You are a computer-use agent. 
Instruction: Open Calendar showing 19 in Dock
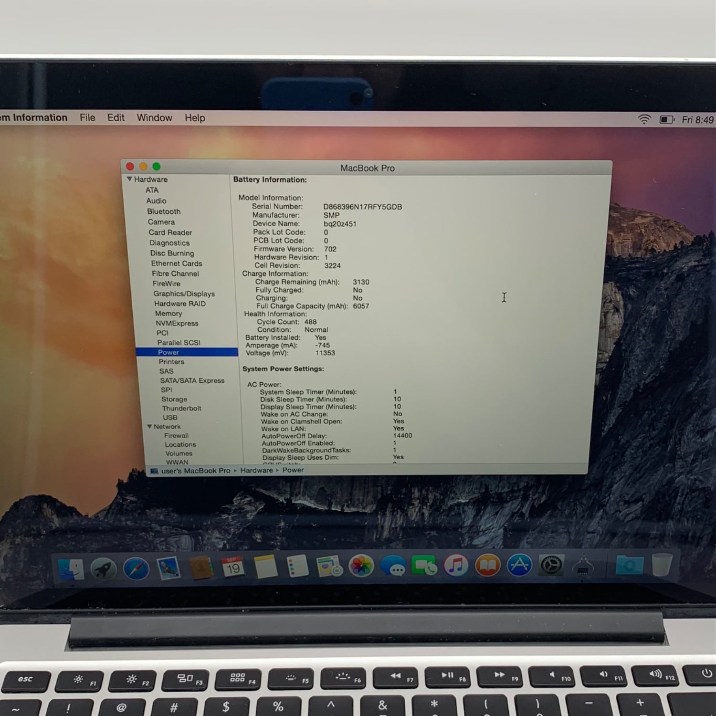click(x=233, y=568)
